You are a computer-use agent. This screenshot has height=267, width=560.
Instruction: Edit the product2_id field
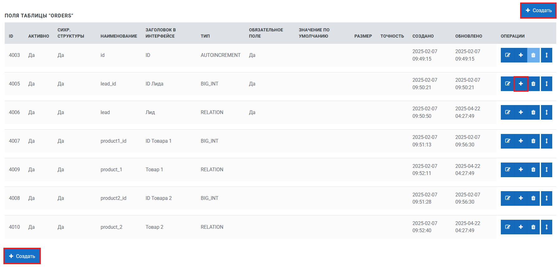tap(507, 198)
